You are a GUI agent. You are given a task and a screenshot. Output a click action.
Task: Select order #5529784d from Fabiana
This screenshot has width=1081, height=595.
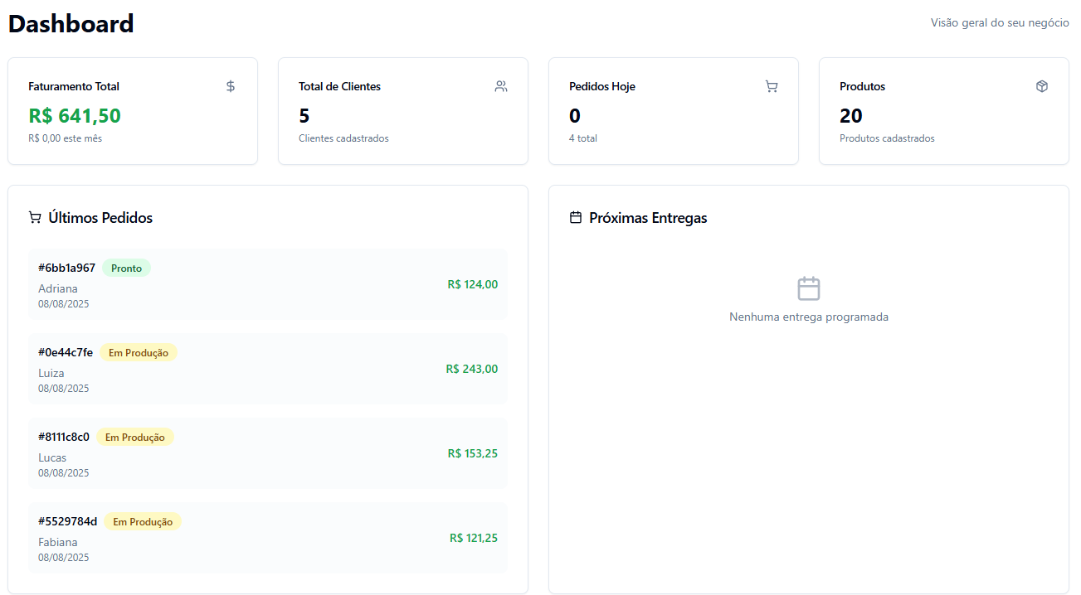coord(267,538)
